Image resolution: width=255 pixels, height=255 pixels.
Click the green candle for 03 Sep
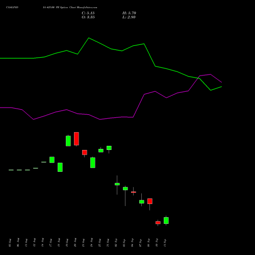[x=125, y=189]
